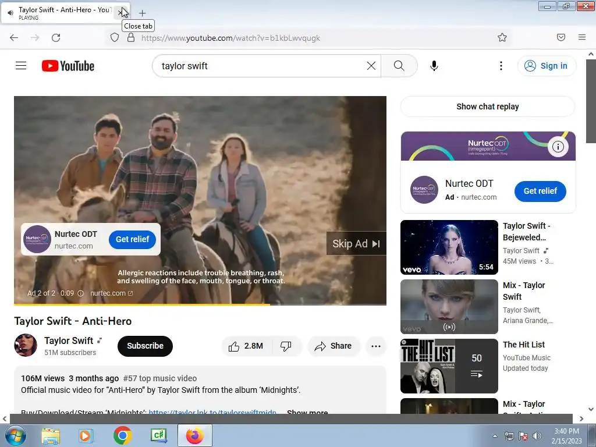Bookmark this page with the star
The image size is (596, 447).
pyautogui.click(x=502, y=37)
